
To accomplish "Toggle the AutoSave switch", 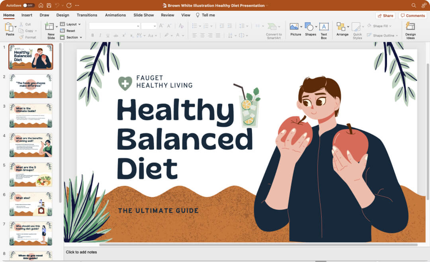I will (29, 6).
